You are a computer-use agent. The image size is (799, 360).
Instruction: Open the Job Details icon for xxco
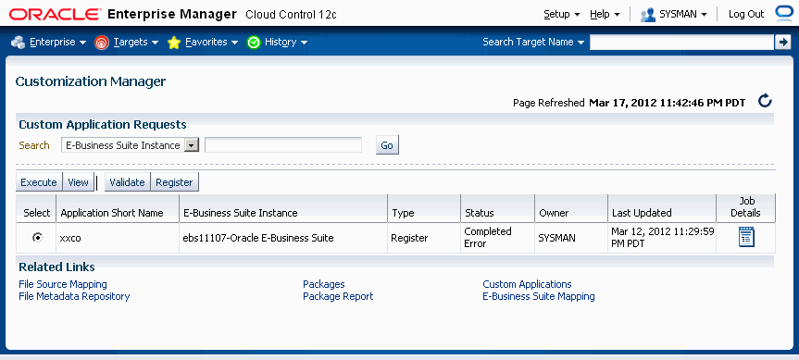pyautogui.click(x=746, y=237)
